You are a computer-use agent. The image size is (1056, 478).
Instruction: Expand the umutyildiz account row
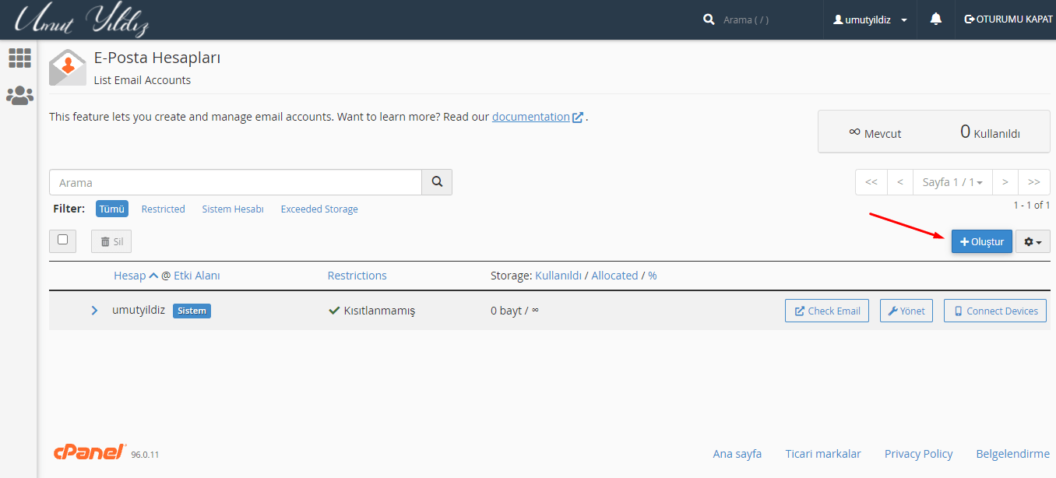94,311
